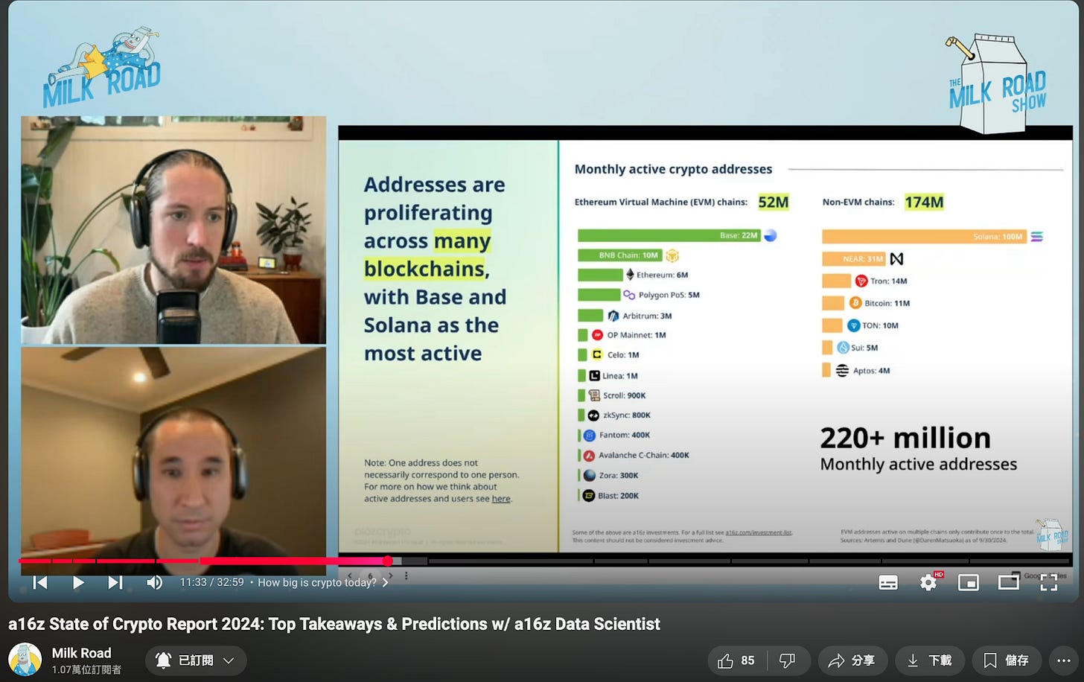The width and height of the screenshot is (1084, 682).
Task: Click the Blast icon
Action: (x=589, y=496)
